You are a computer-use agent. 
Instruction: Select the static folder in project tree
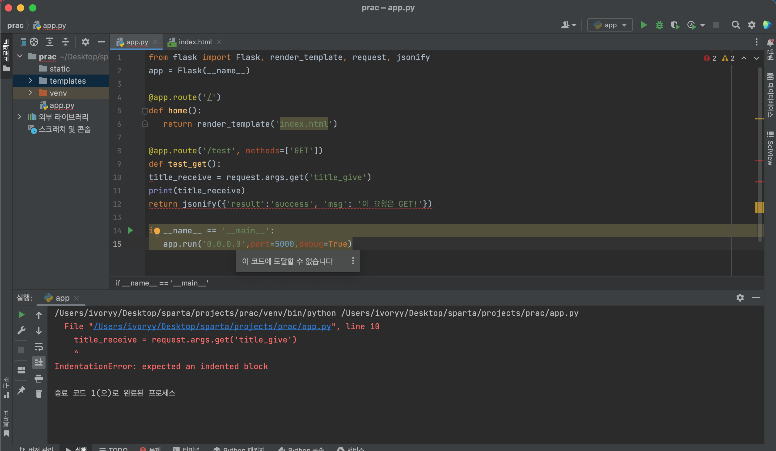(x=59, y=68)
